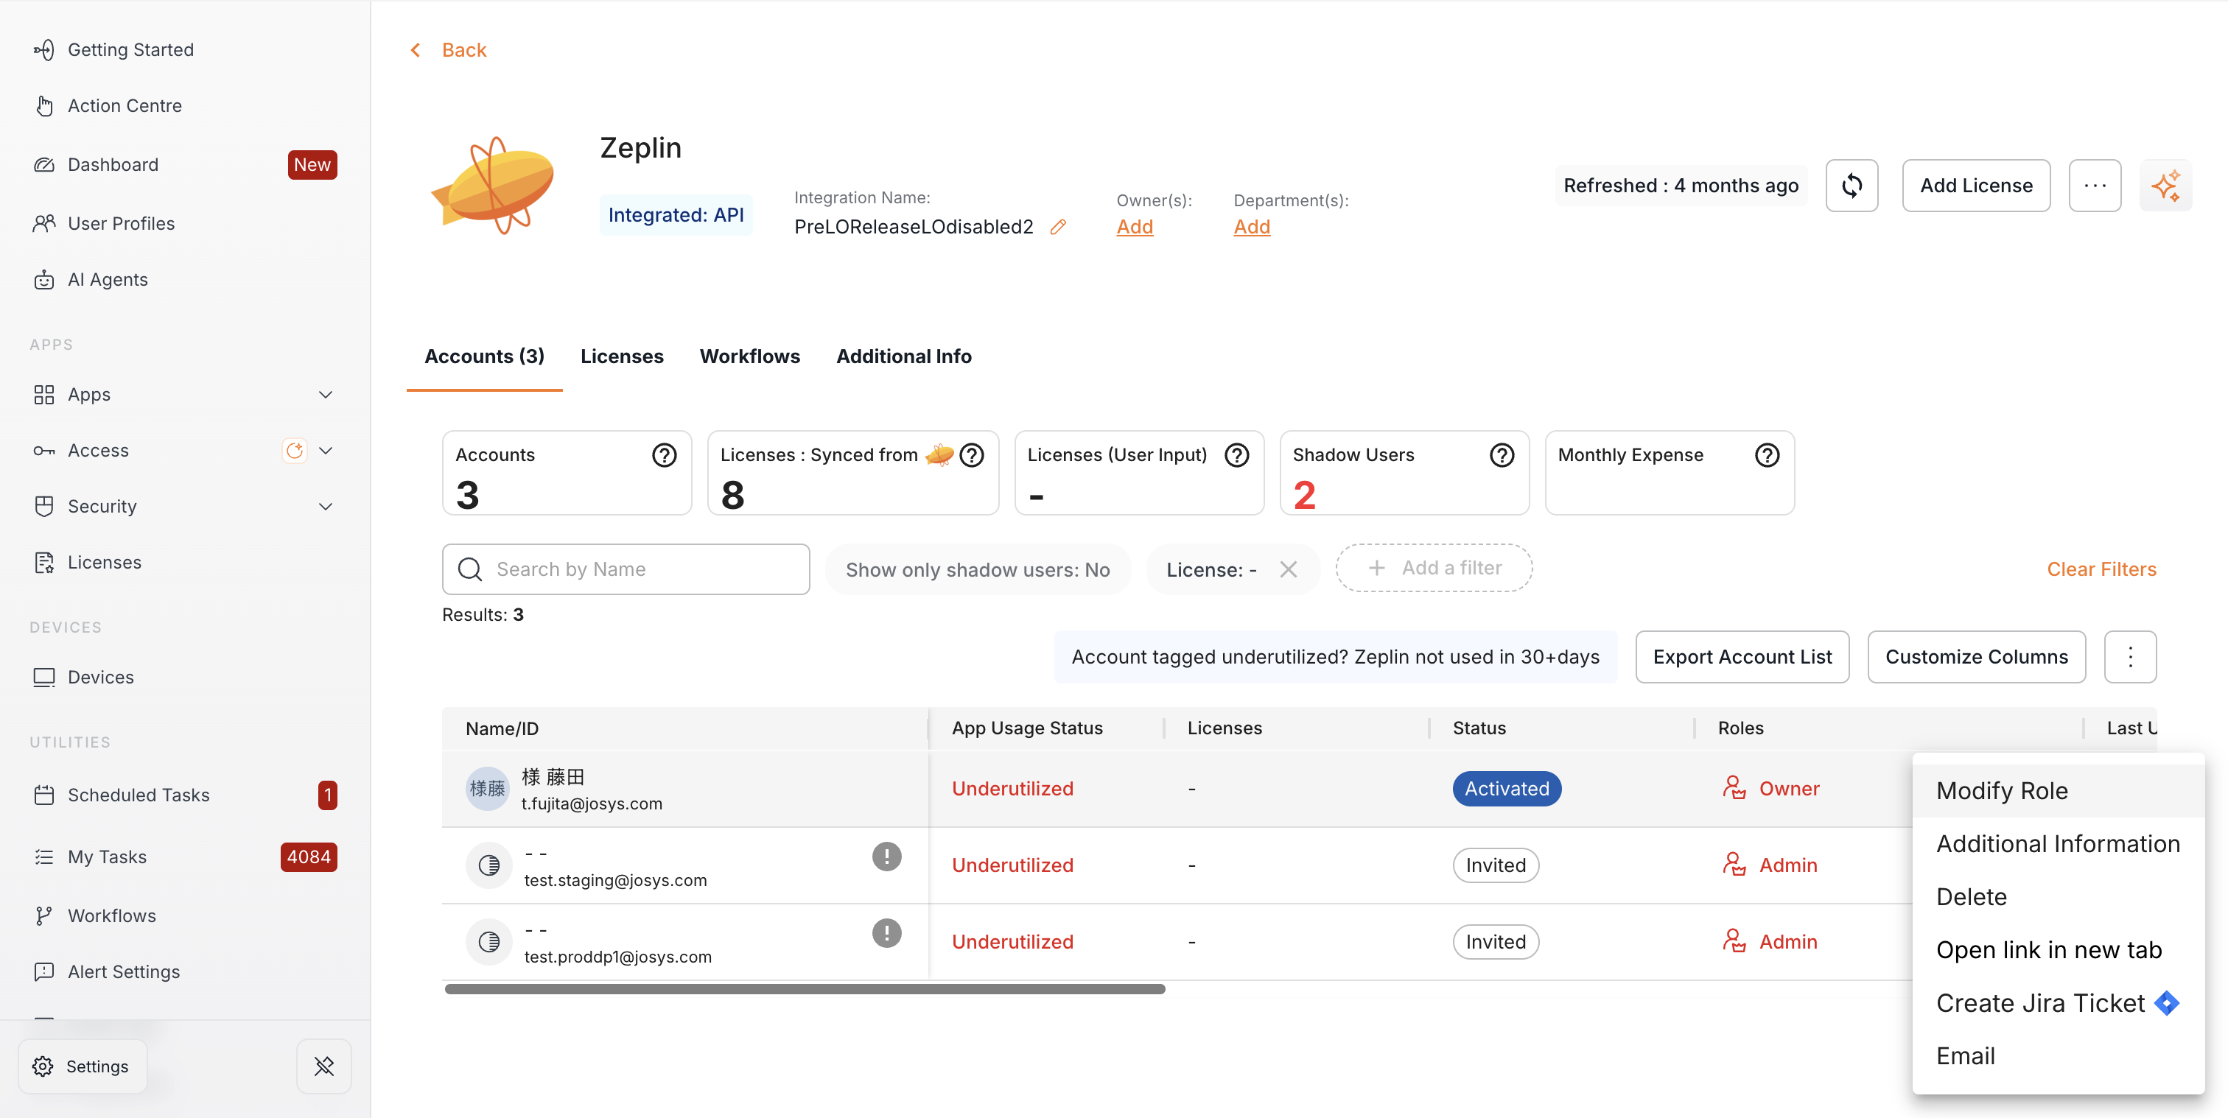
Task: Click the Export Account List button
Action: 1742,656
